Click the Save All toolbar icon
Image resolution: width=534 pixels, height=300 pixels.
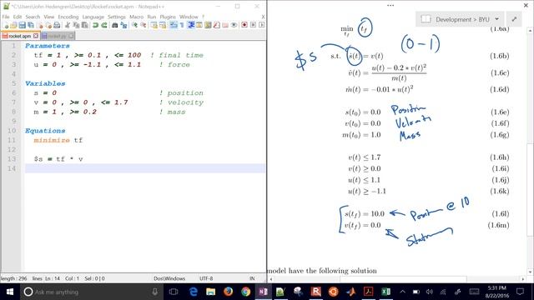click(x=31, y=25)
